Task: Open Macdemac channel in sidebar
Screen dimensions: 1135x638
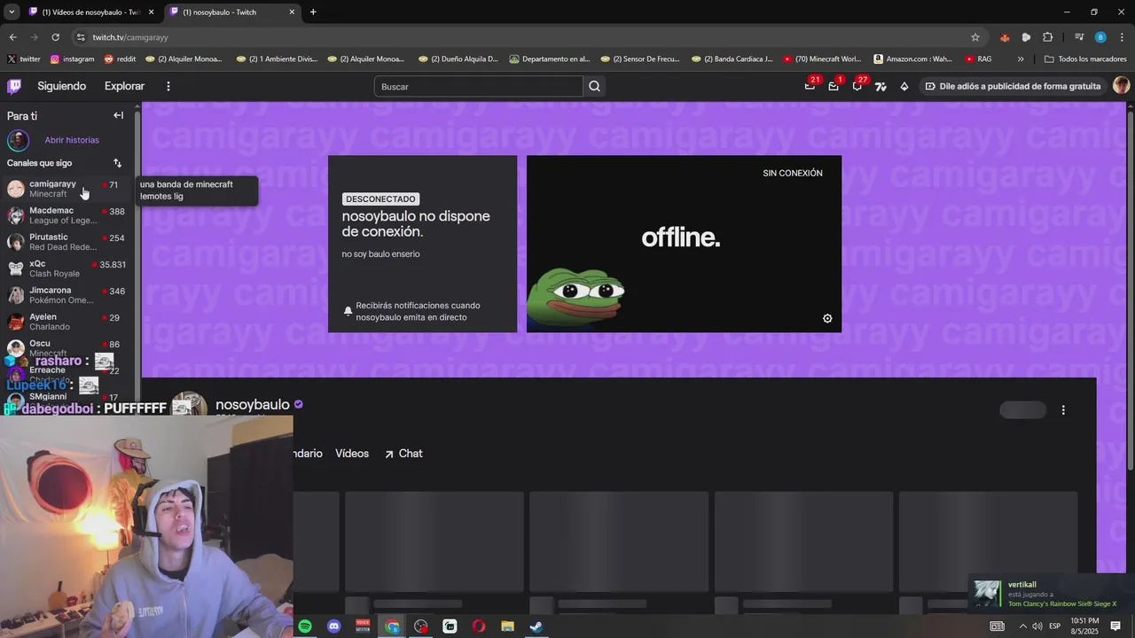Action: [67, 215]
